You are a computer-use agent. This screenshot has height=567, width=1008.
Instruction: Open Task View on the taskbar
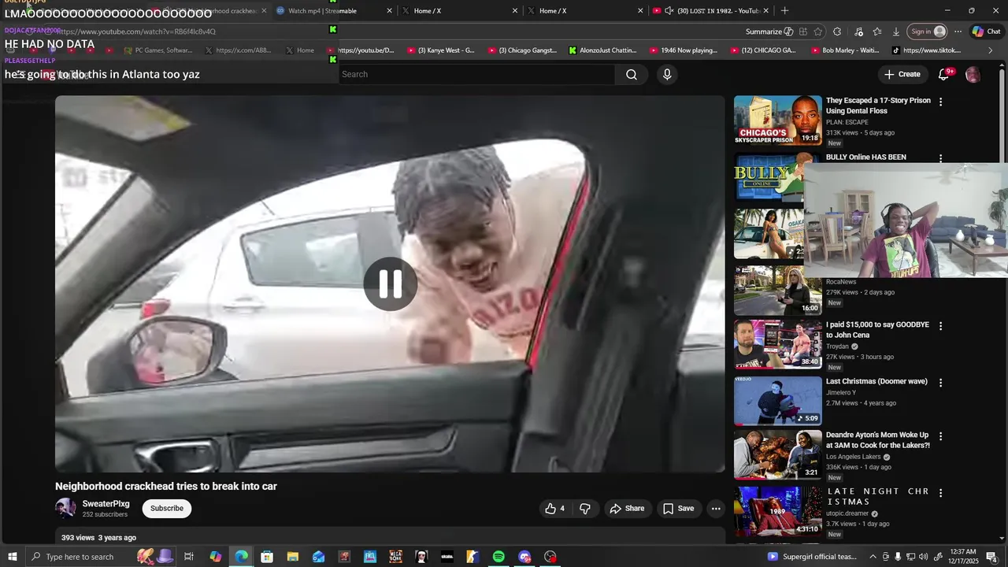click(x=189, y=557)
